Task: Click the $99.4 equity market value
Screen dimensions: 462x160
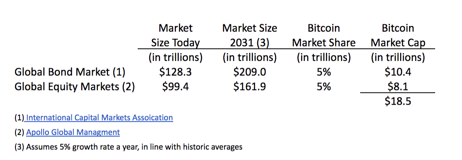Action: 175,87
